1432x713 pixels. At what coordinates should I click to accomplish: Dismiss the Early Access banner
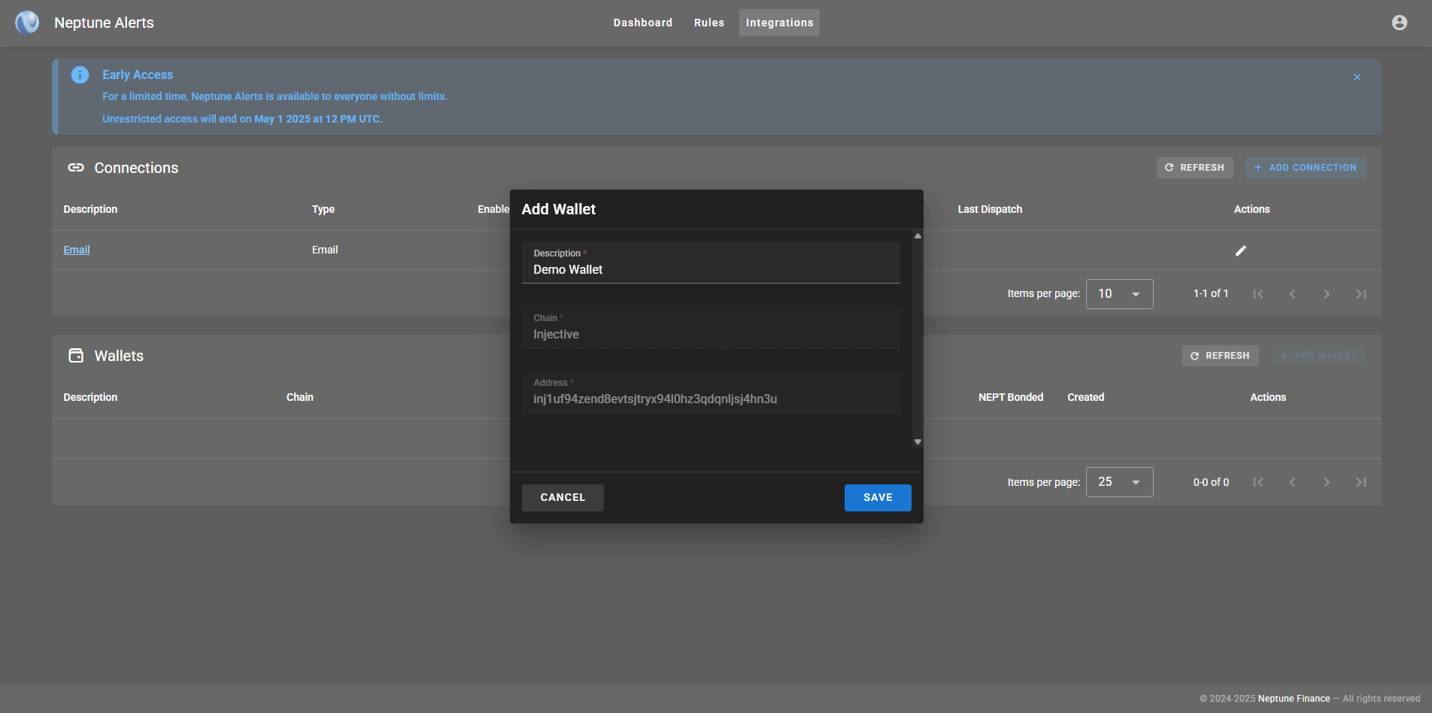pos(1357,77)
